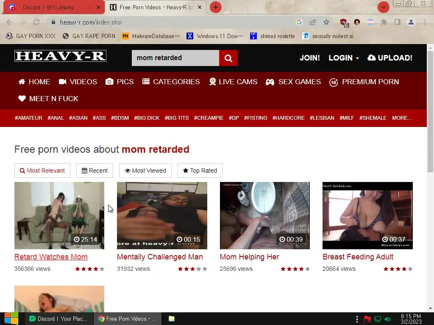Viewport: 434px width, 325px height.
Task: Click the padlock site info icon
Action: (53, 22)
